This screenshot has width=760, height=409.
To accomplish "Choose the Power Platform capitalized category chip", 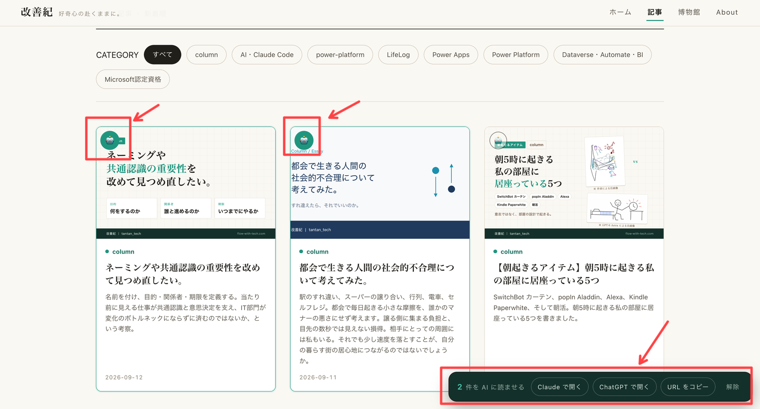I will [516, 55].
